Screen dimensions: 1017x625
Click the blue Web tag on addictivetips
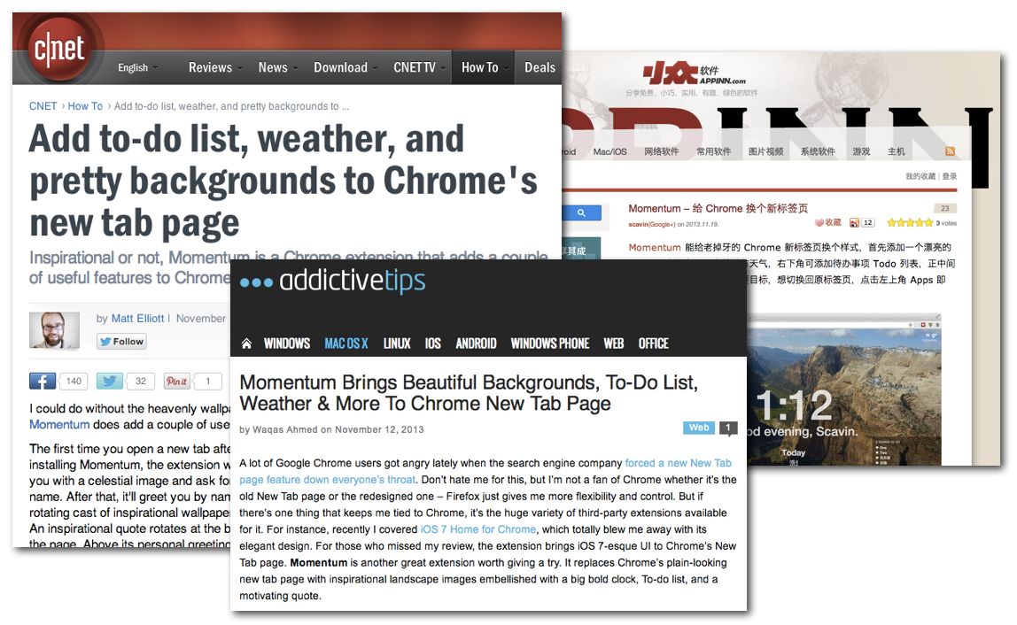point(699,428)
